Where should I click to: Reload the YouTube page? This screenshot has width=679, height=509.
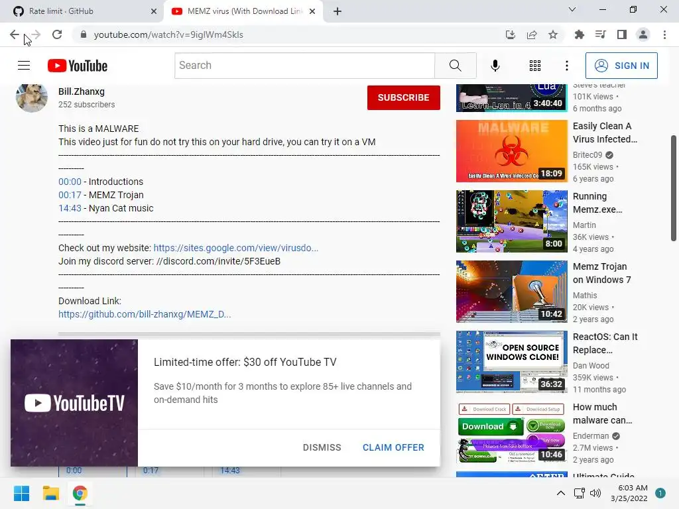pos(57,34)
